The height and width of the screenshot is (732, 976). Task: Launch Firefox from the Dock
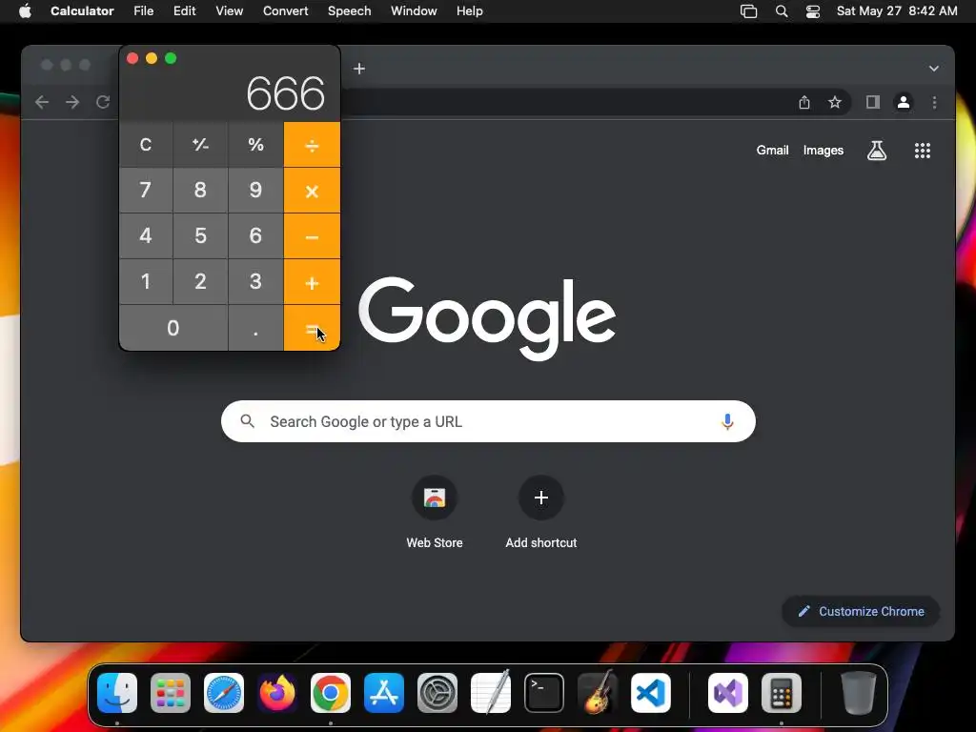[277, 693]
